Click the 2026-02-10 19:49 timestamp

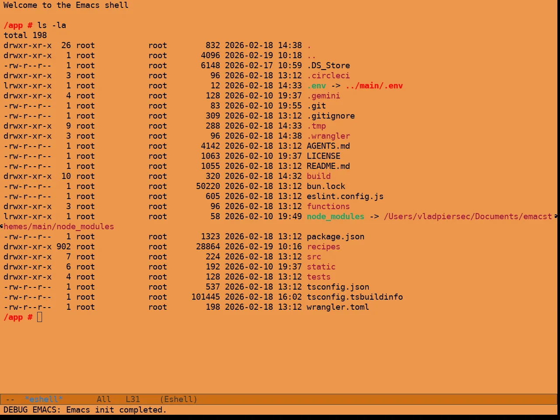click(263, 217)
